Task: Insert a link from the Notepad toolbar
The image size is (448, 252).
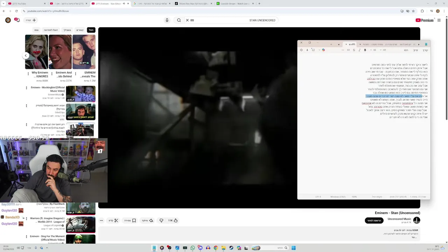Action: 348,50
